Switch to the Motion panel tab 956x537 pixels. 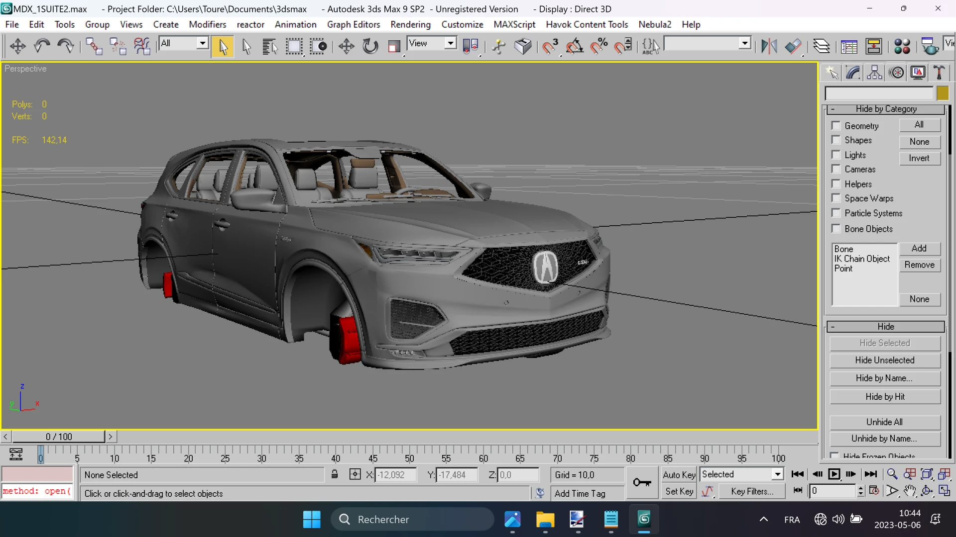(x=897, y=73)
